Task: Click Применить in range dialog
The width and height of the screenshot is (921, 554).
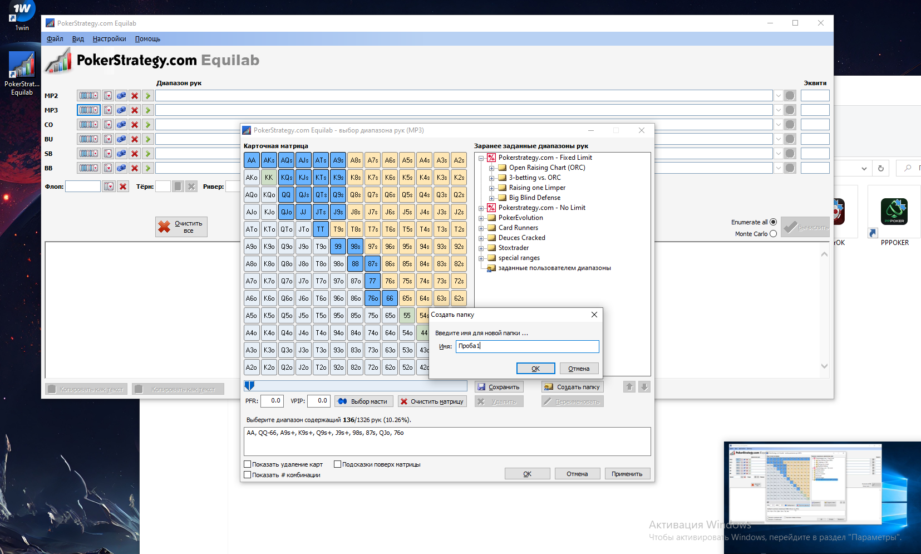Action: point(627,474)
